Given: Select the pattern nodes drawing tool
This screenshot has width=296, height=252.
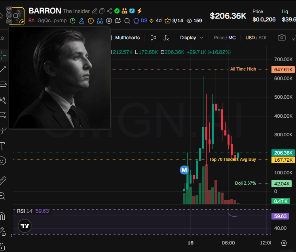Looking at the screenshot, I should click(x=3, y=100).
